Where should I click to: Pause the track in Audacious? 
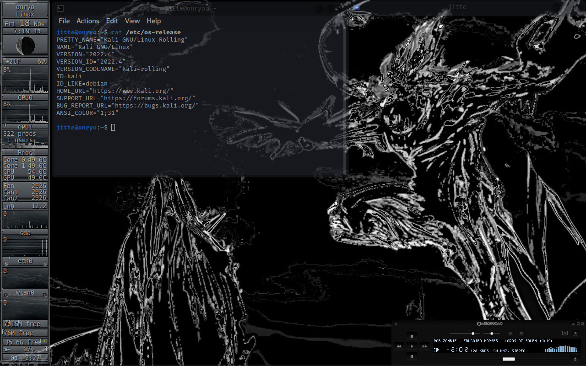tap(412, 356)
